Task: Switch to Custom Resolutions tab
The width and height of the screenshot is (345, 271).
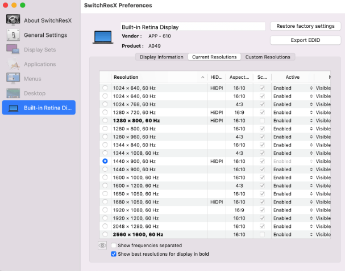Action: tap(268, 57)
